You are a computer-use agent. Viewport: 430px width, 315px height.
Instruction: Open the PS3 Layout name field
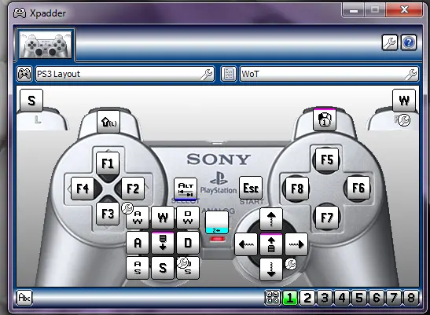tap(125, 74)
